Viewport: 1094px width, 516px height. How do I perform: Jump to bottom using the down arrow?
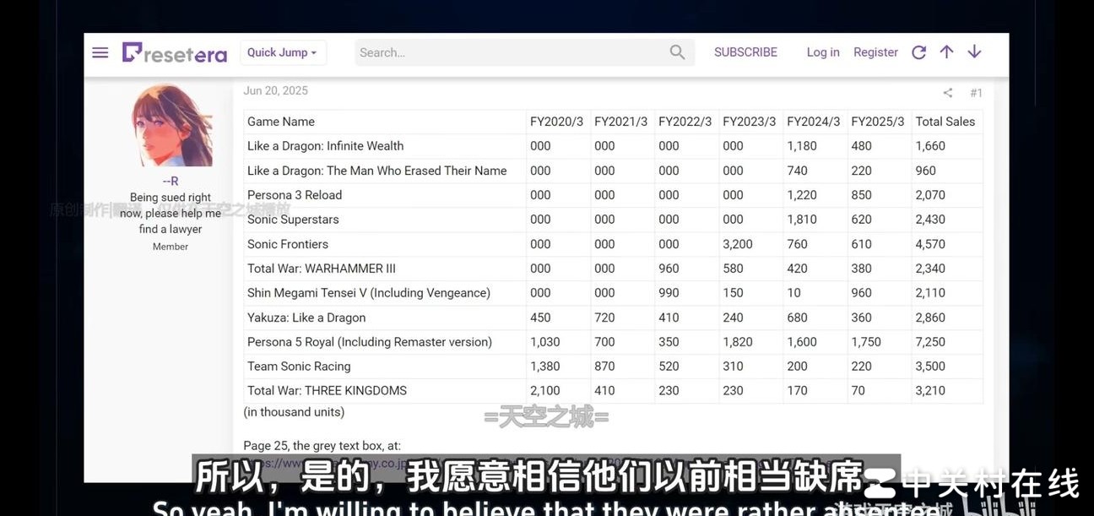tap(974, 52)
